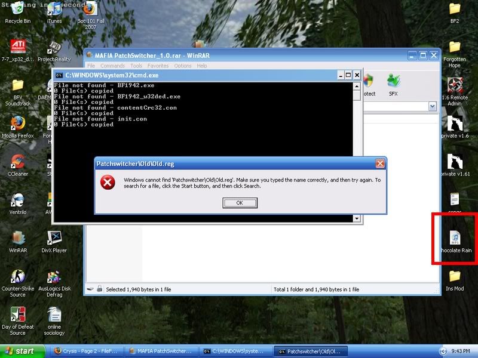Open the File menu in WinRAR
The width and height of the screenshot is (478, 358).
[91, 66]
